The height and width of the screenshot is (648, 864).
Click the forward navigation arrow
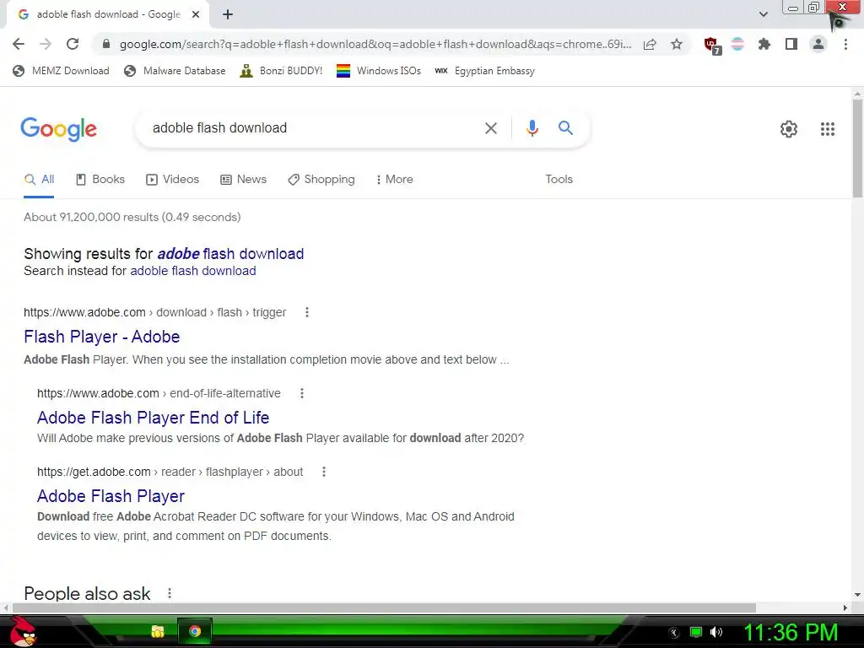point(46,44)
